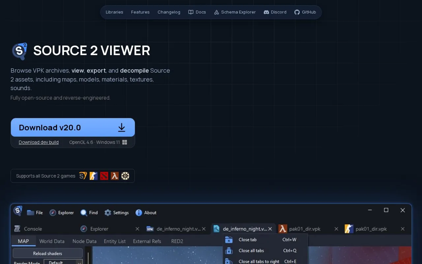The width and height of the screenshot is (422, 264).
Task: Switch to the World Data sub-tab
Action: pyautogui.click(x=52, y=241)
